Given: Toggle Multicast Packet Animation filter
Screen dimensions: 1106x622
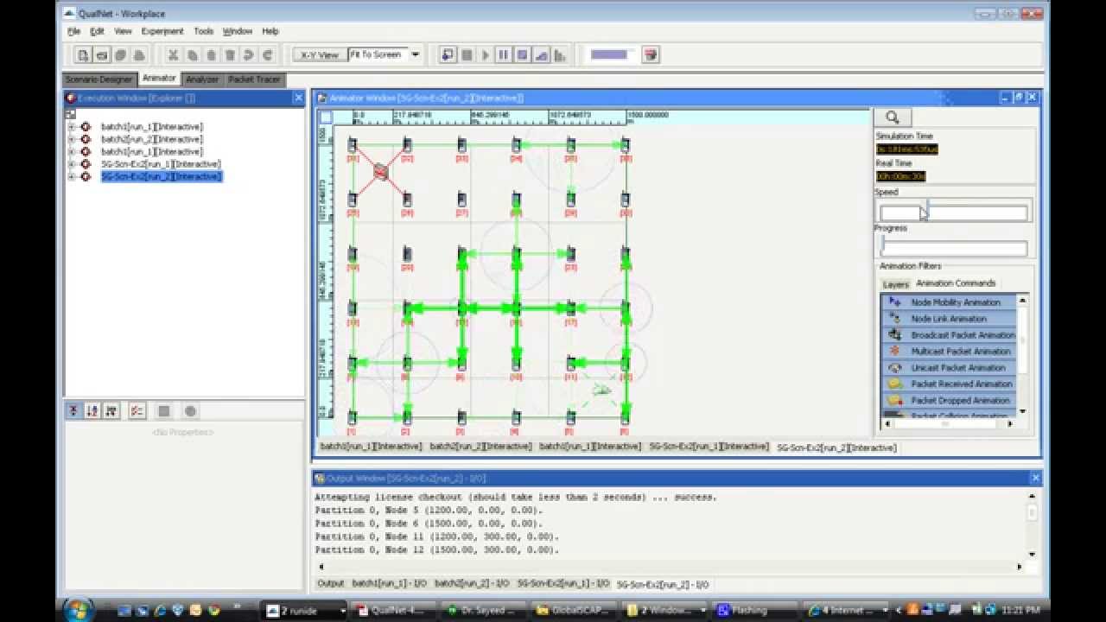Looking at the screenshot, I should pos(949,352).
